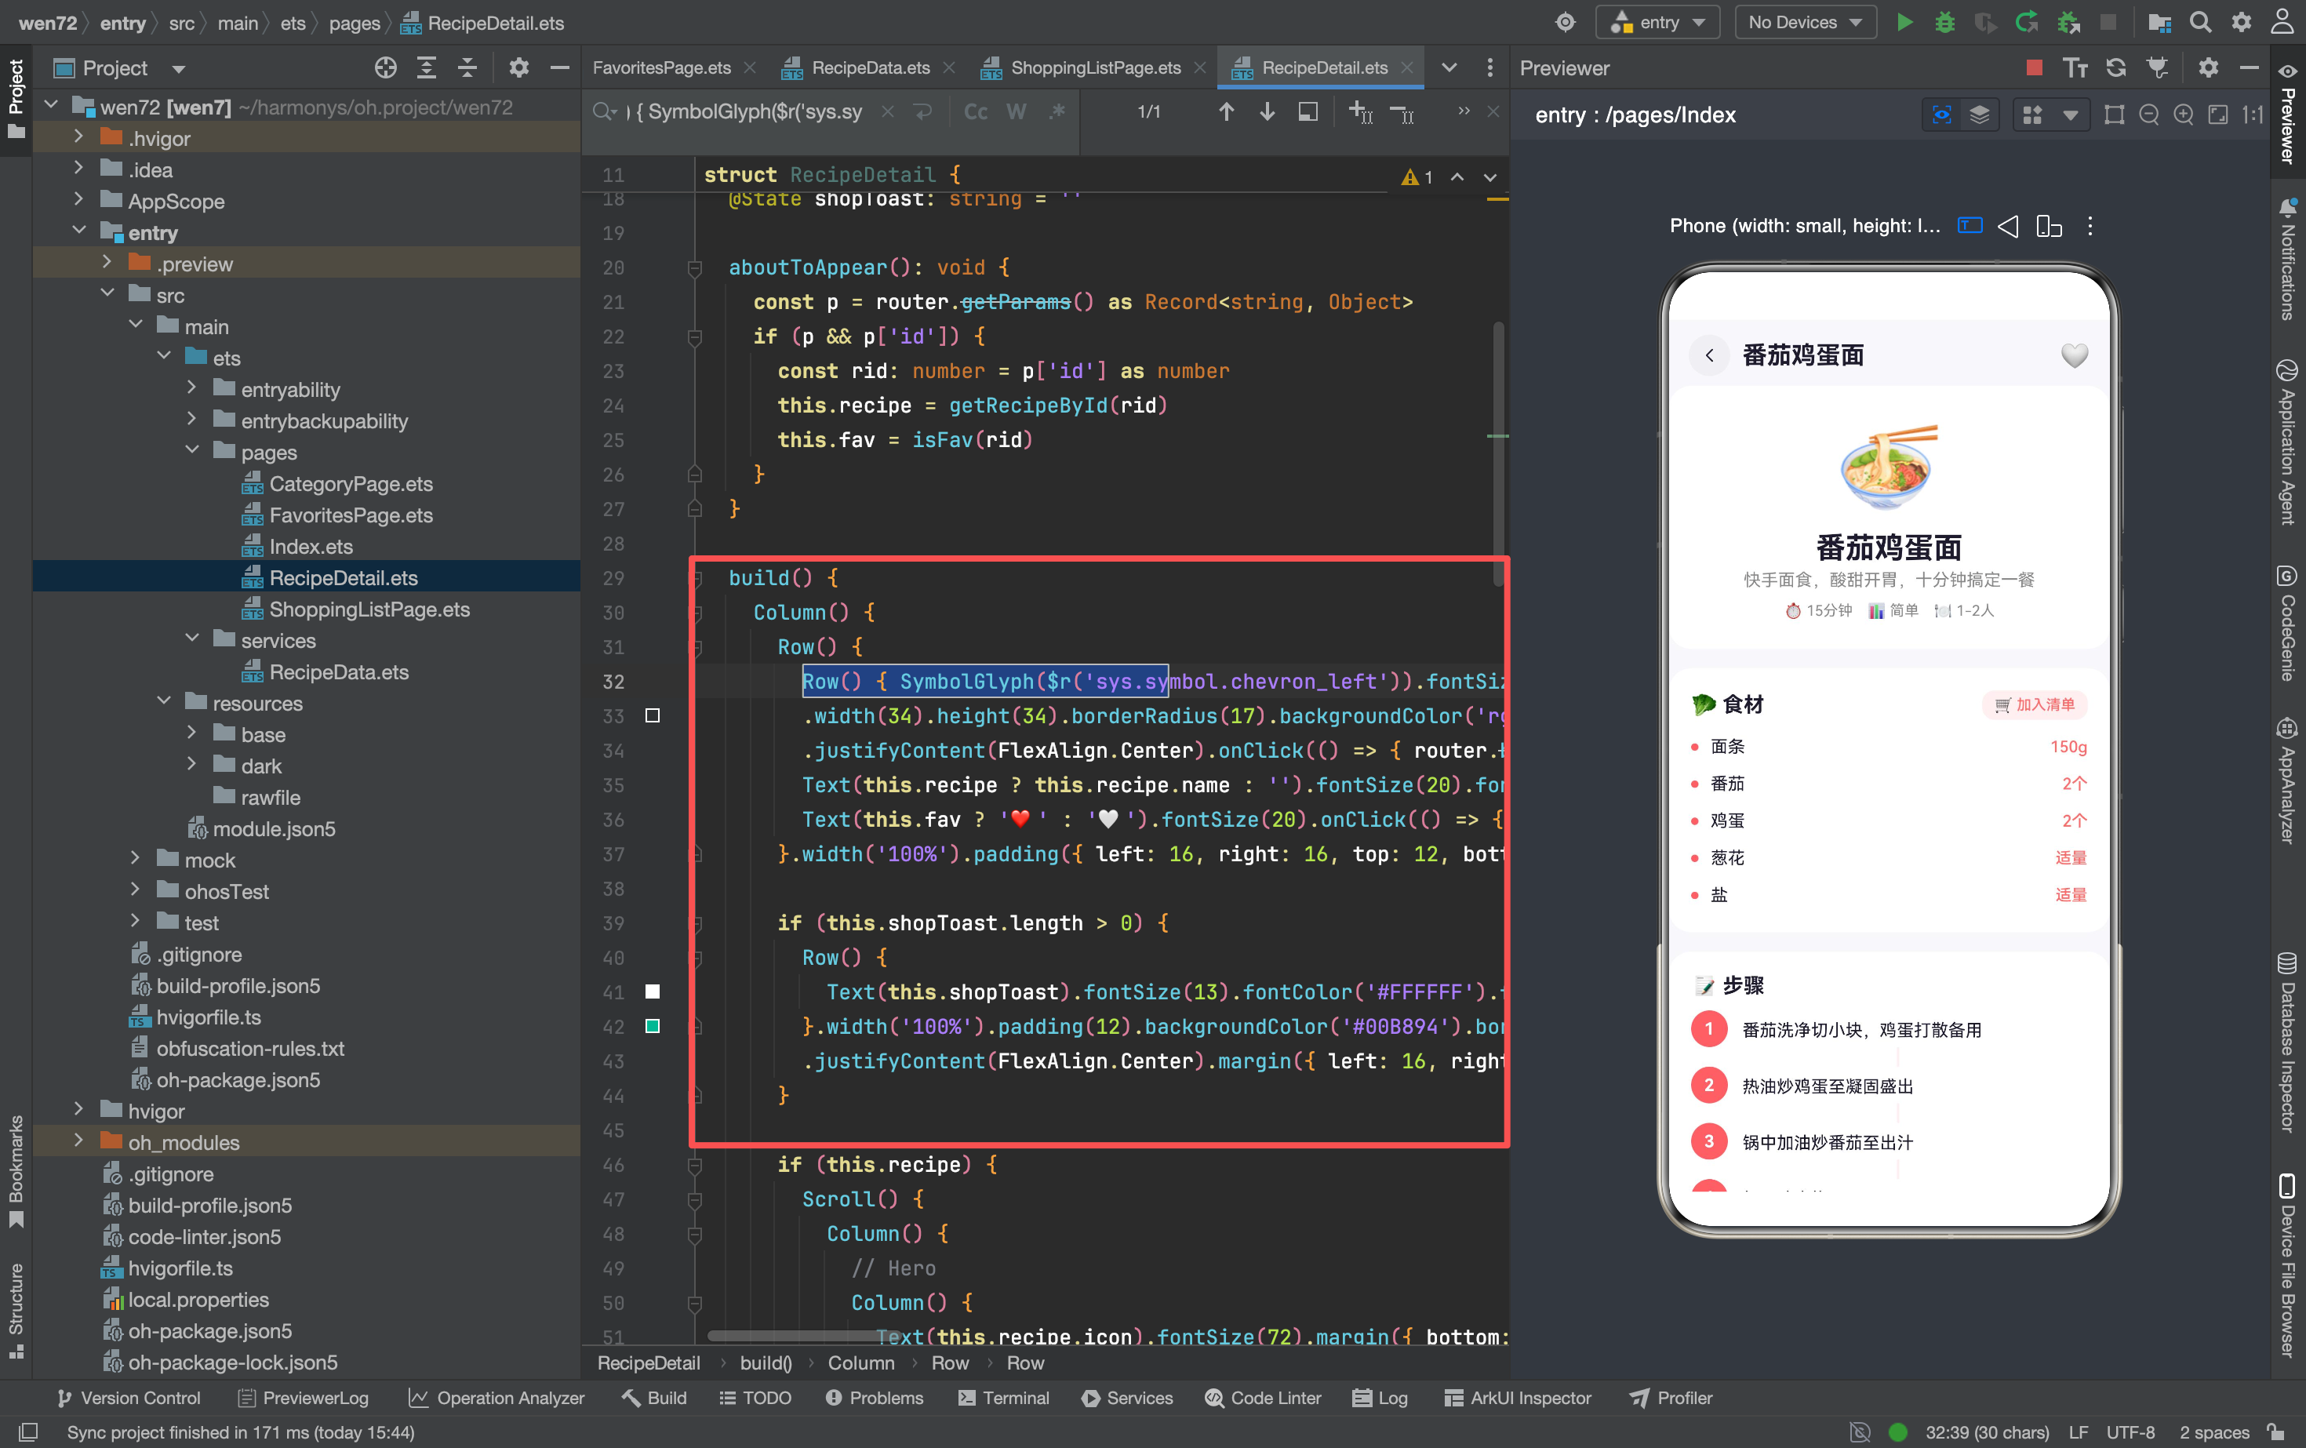Expand the AppScope folder

tap(78, 200)
